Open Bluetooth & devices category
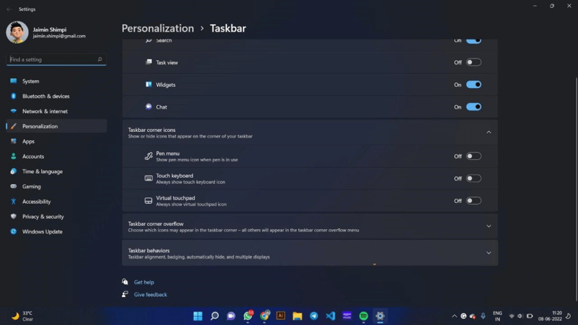 pos(56,96)
